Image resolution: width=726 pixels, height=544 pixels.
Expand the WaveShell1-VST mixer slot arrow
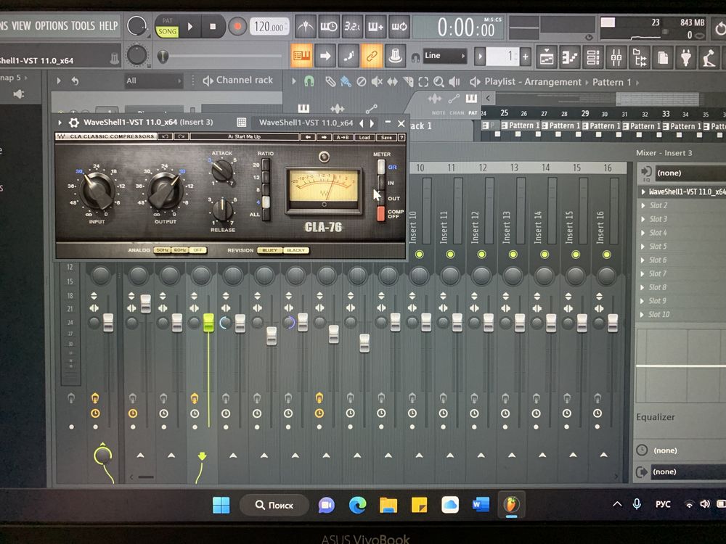pos(643,191)
